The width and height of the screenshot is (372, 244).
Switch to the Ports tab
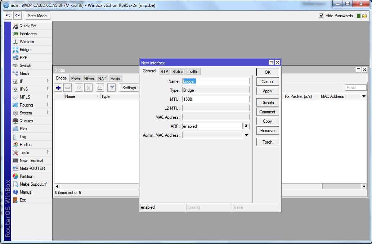(75, 79)
